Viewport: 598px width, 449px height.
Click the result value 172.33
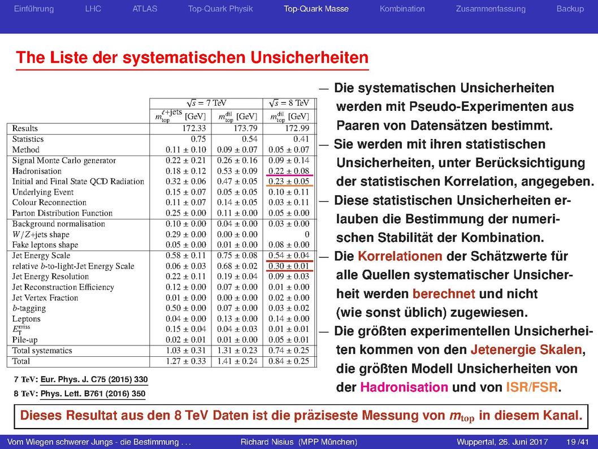pos(194,128)
